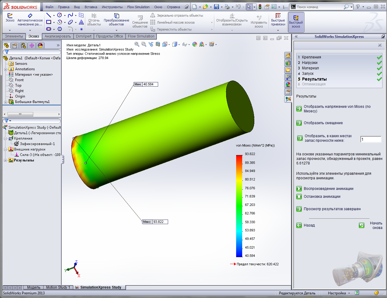Select the Spline sketch tool
The height and width of the screenshot is (298, 387).
70,15
